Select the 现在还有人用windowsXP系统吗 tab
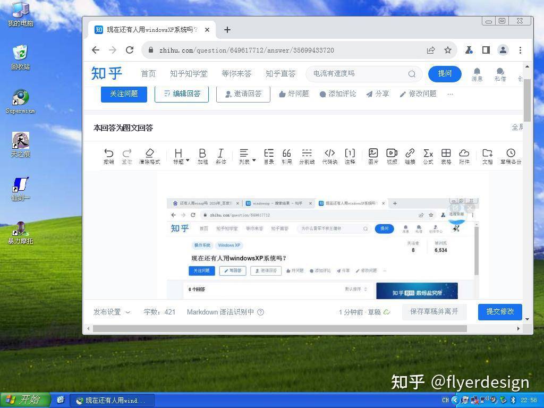 click(x=152, y=30)
